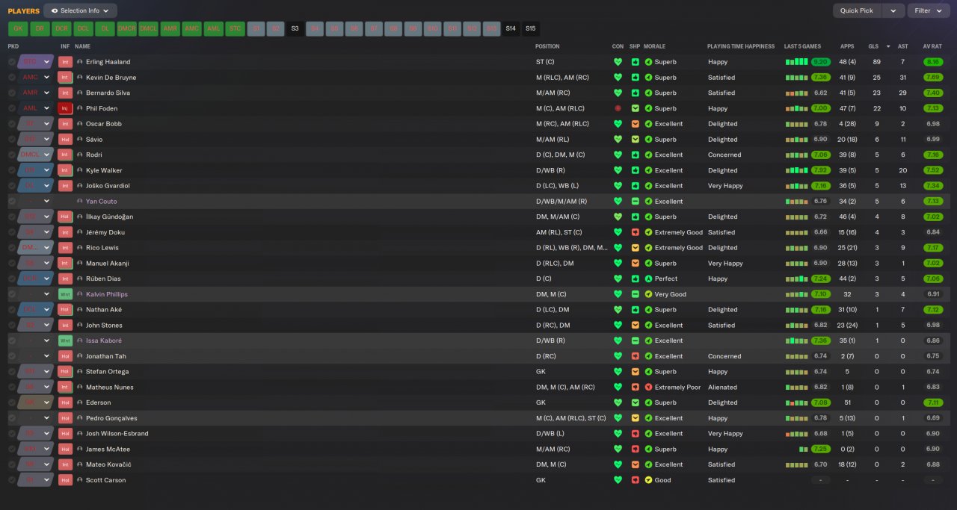Open the DMCL position dropdown for Rodri
The width and height of the screenshot is (957, 510).
tap(36, 155)
